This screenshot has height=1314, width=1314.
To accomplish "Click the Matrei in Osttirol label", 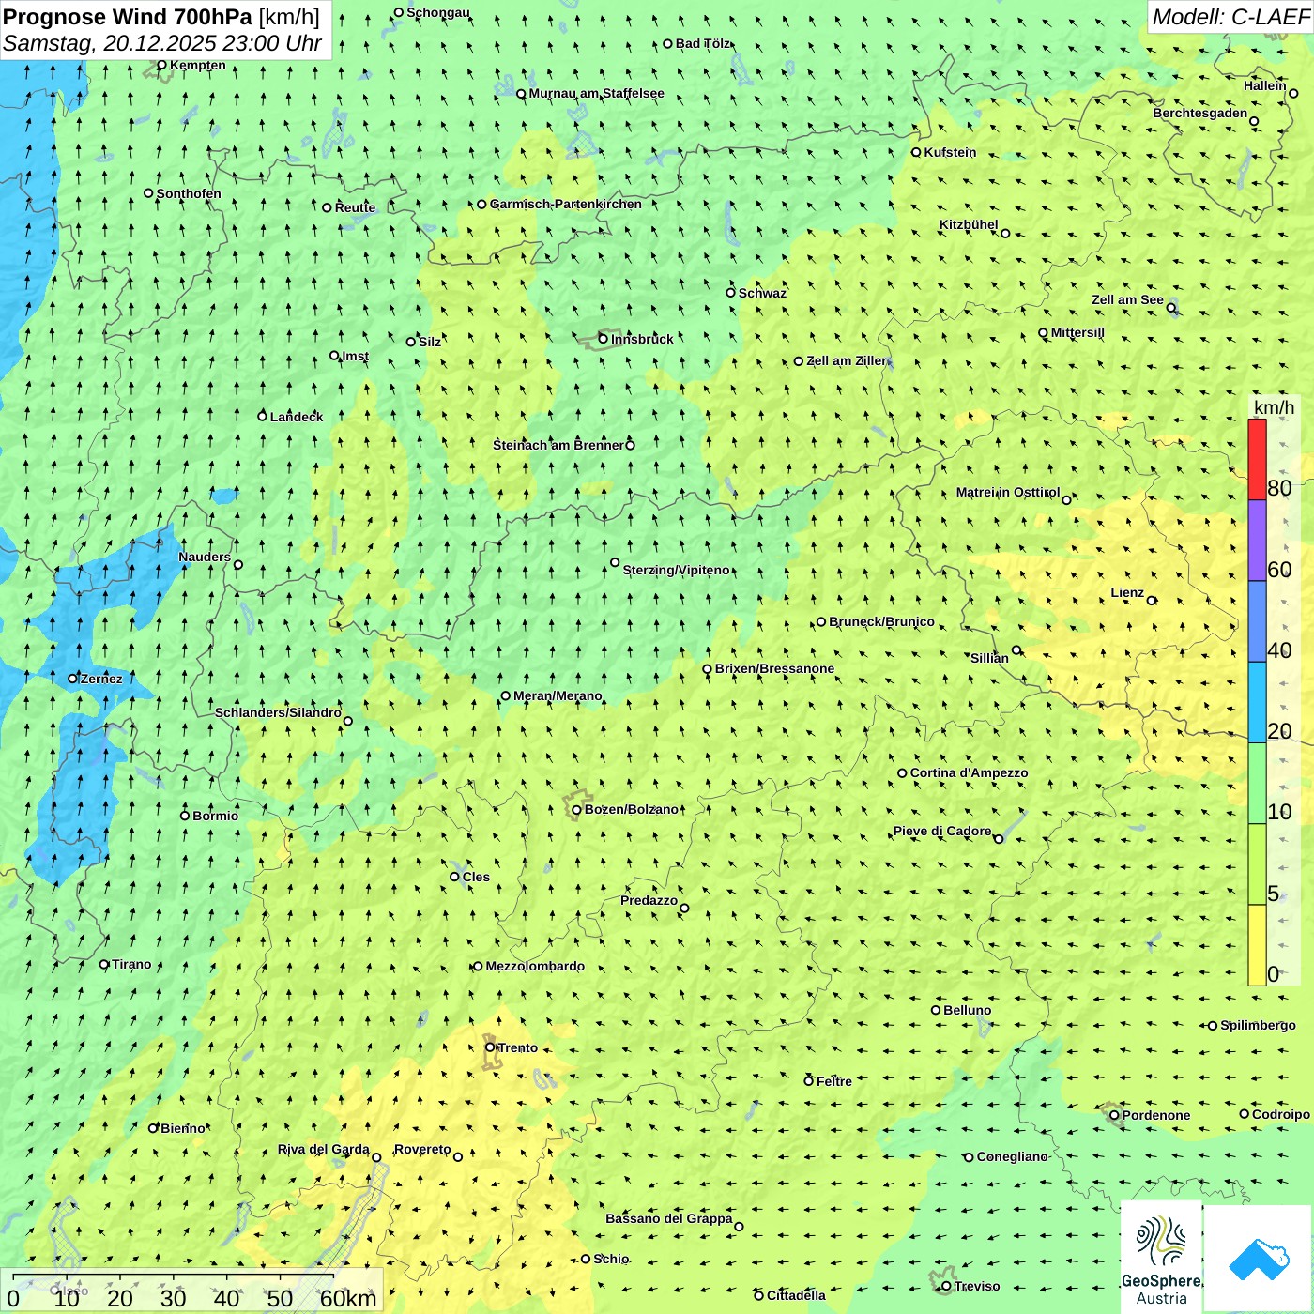I will point(1007,492).
